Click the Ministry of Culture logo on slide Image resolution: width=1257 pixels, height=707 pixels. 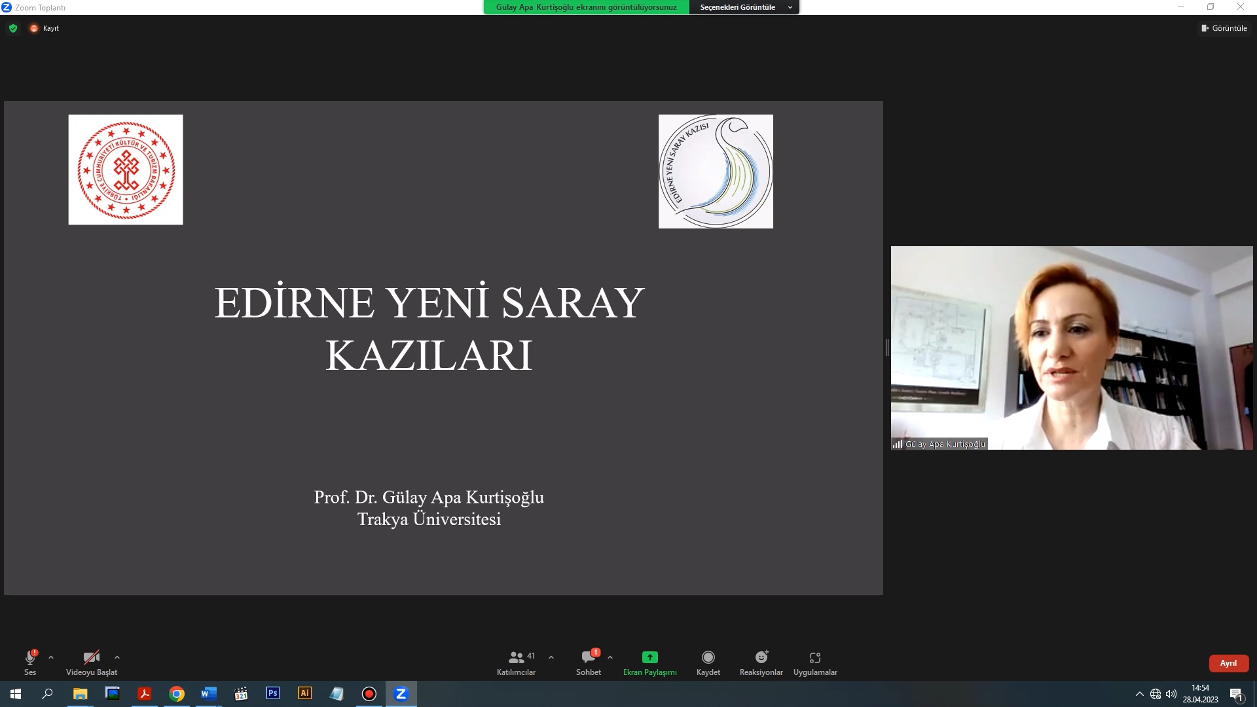click(126, 170)
